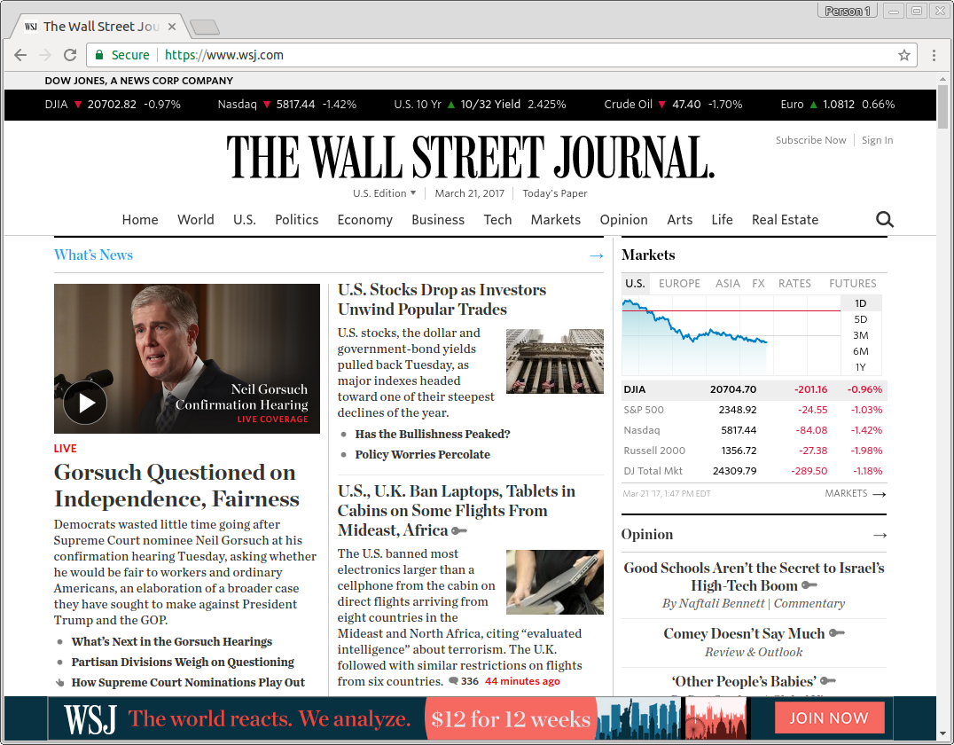Click the laptop photo thumbnail

click(x=555, y=582)
